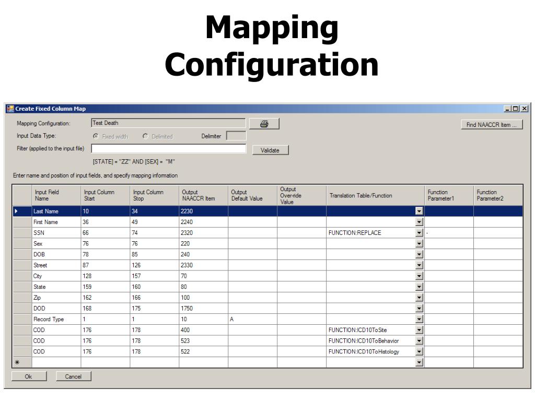Click the Output NAACCR Item column header

204,195
